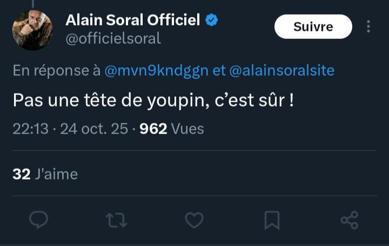Reply to the tweet with comment icon
This screenshot has height=246, width=389.
(38, 220)
